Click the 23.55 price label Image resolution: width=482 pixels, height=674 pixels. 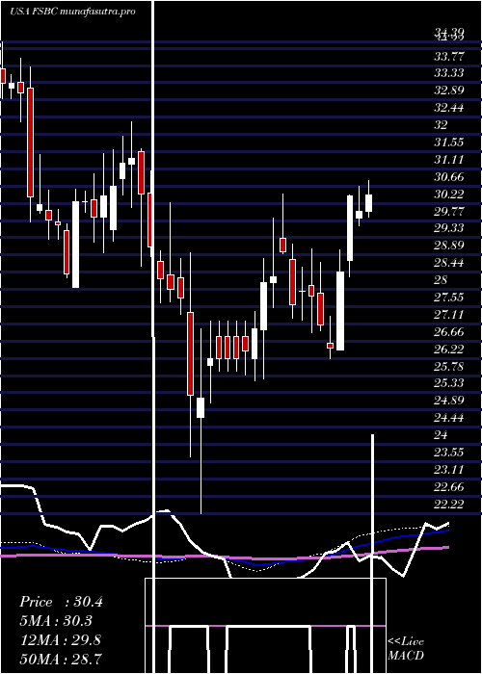(x=449, y=453)
